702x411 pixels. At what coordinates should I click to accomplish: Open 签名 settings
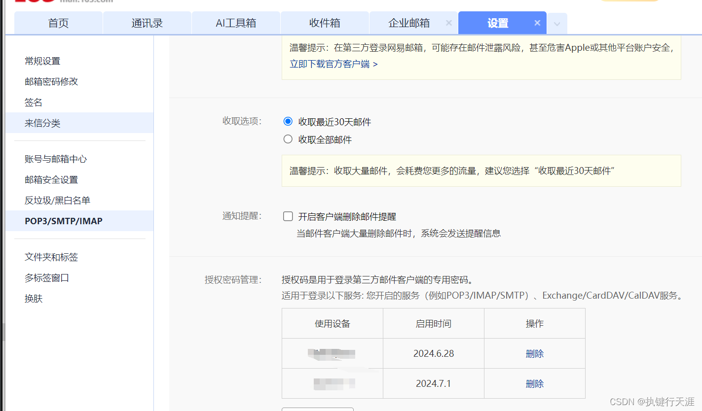point(79,103)
